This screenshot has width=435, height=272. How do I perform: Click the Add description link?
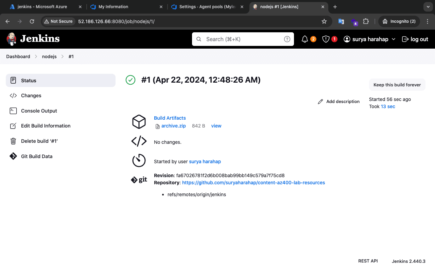tap(338, 102)
